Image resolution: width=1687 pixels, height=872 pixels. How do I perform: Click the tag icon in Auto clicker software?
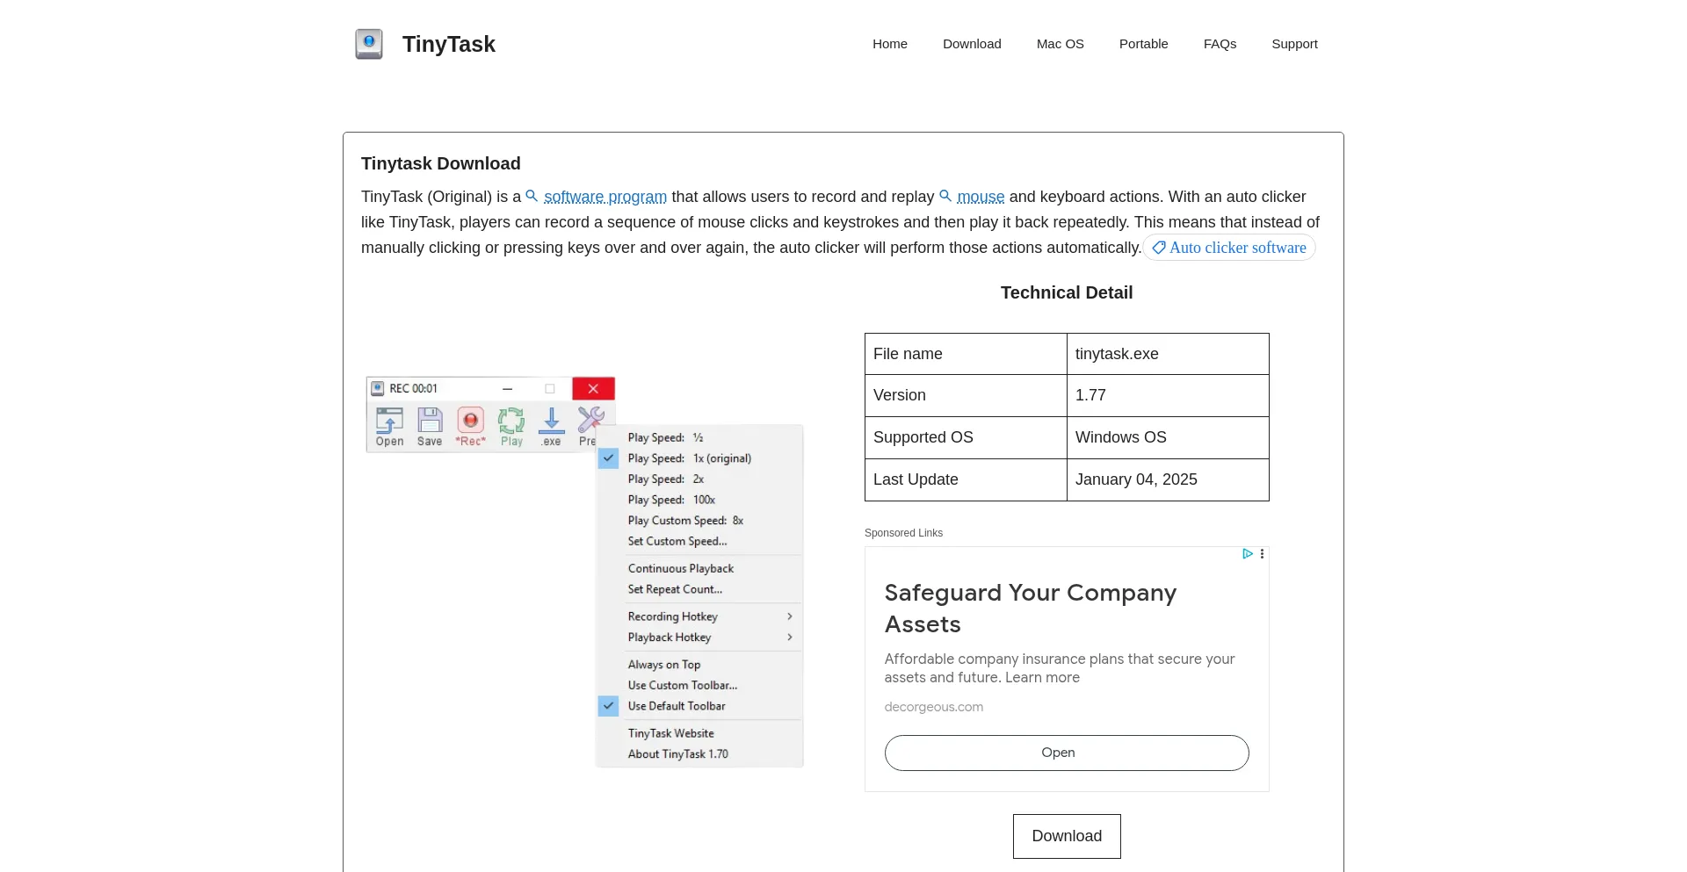(1159, 248)
